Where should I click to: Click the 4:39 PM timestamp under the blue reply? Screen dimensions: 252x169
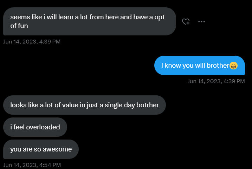(x=216, y=81)
